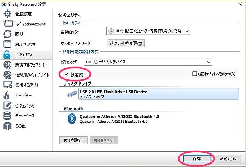This screenshot has width=246, height=167.
Task: Click the パスワードを変更 button
Action: pyautogui.click(x=126, y=43)
